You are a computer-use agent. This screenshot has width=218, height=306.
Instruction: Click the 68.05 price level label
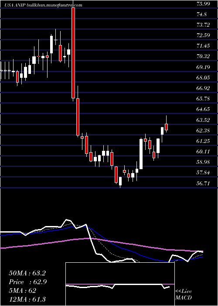tap(203, 78)
